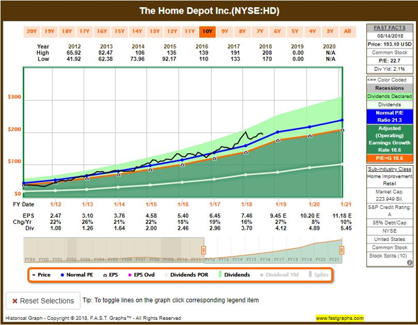Screen dimensions: 418x325
Task: Select the 20Y time range tab
Action: pyautogui.click(x=32, y=31)
